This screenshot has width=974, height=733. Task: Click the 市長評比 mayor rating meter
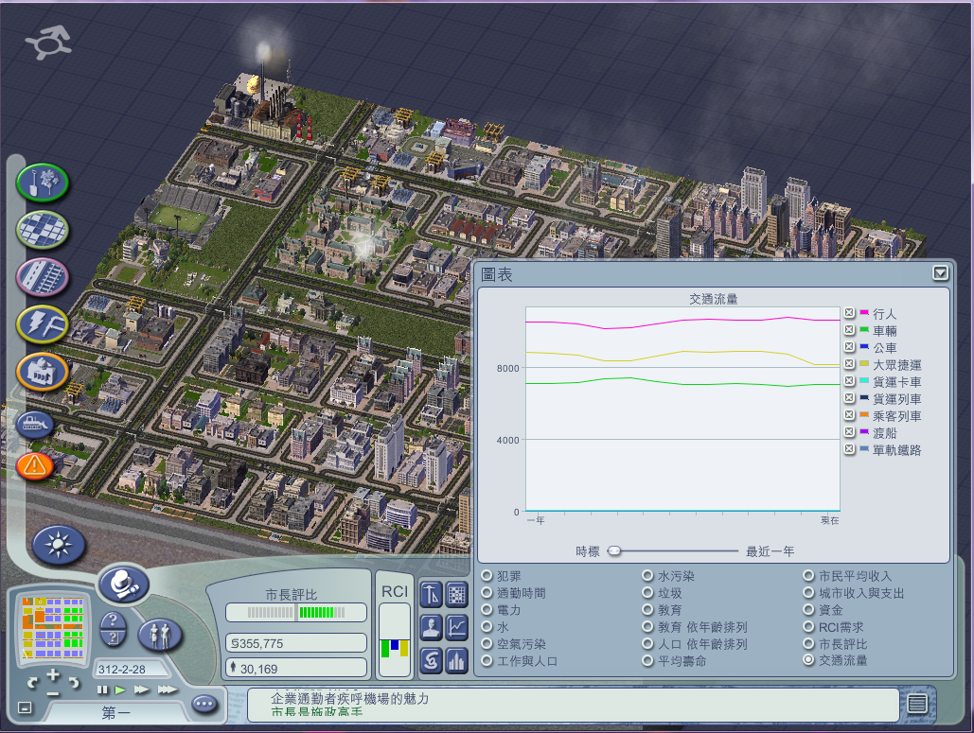tap(295, 613)
